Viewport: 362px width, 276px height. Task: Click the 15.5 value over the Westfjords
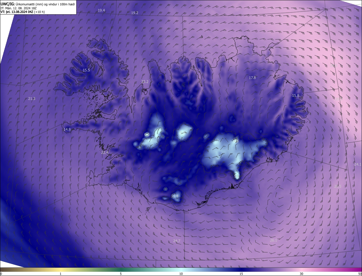coord(86,70)
